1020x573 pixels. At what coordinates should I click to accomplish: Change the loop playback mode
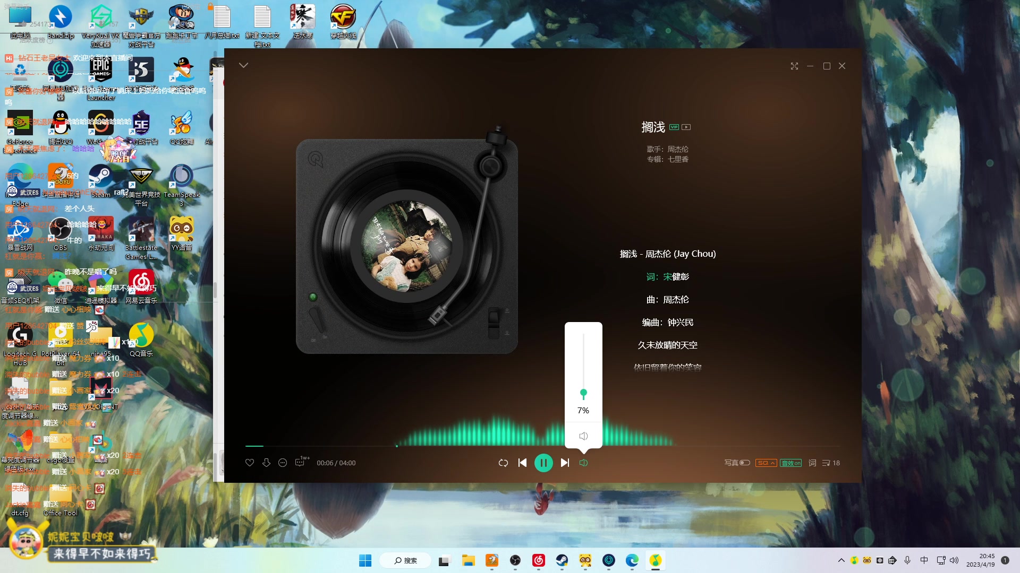(x=503, y=463)
